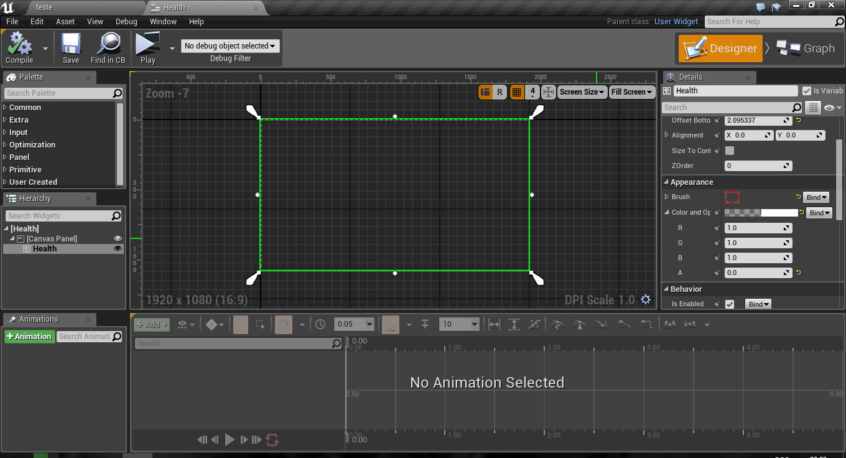Enable the Is Enabled checkbox under Behavior
Viewport: 846px width, 458px height.
coord(730,304)
